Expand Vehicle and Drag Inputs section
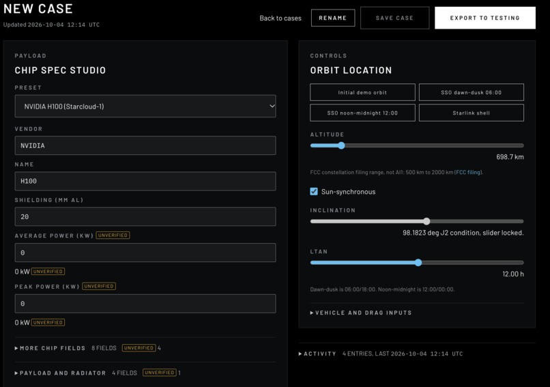Viewport: 550px width, 387px height. point(361,313)
